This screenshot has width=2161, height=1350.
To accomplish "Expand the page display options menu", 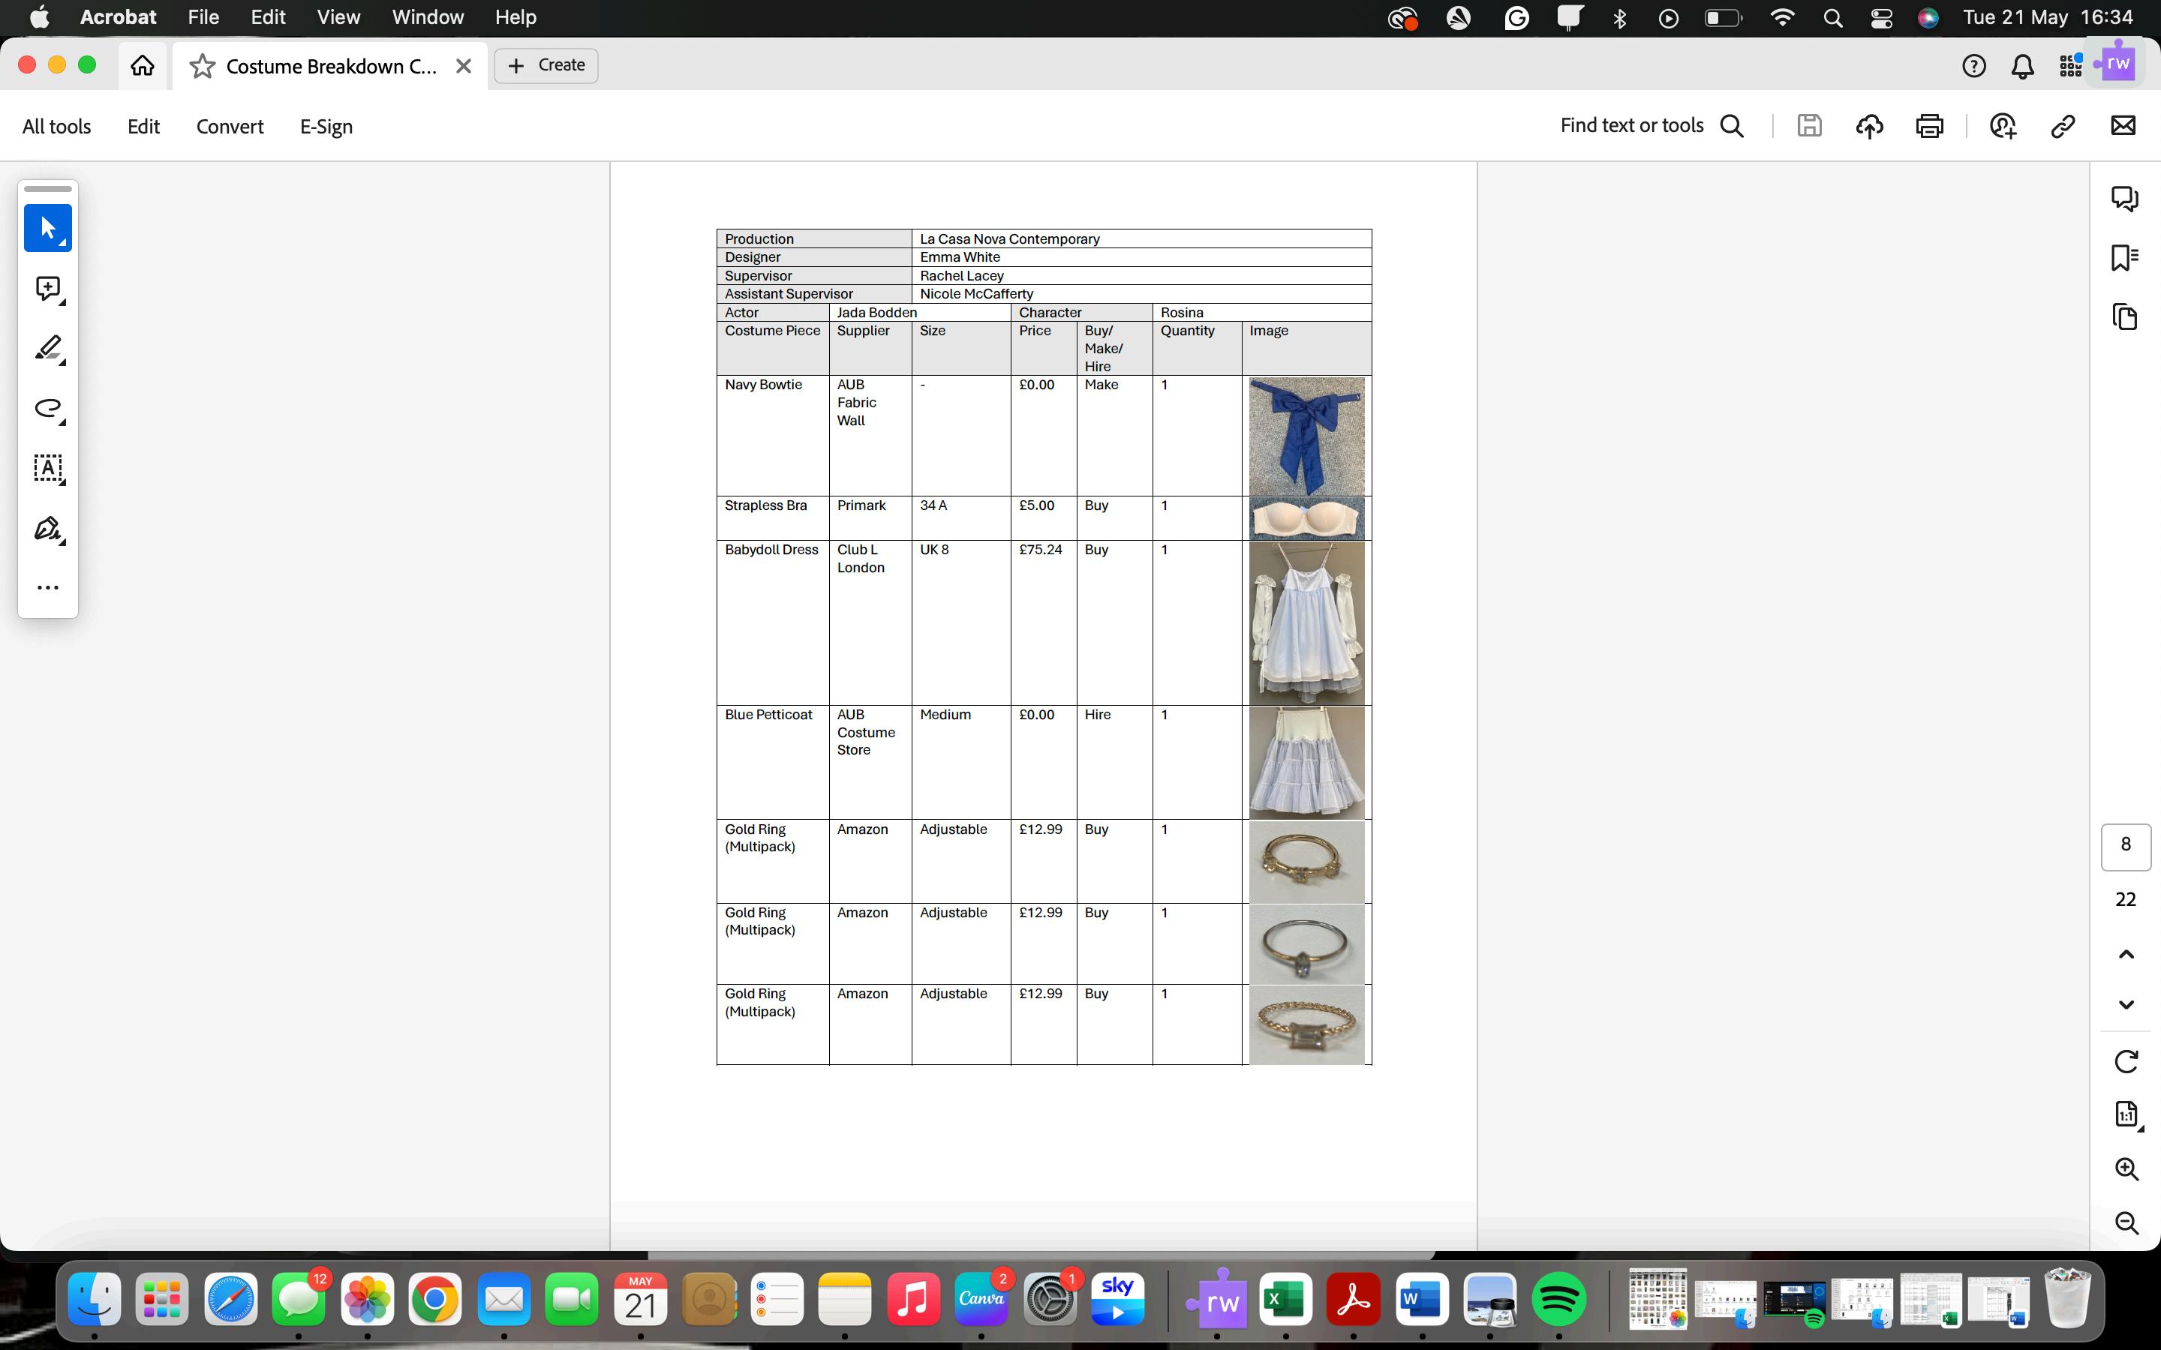I will [2126, 1114].
